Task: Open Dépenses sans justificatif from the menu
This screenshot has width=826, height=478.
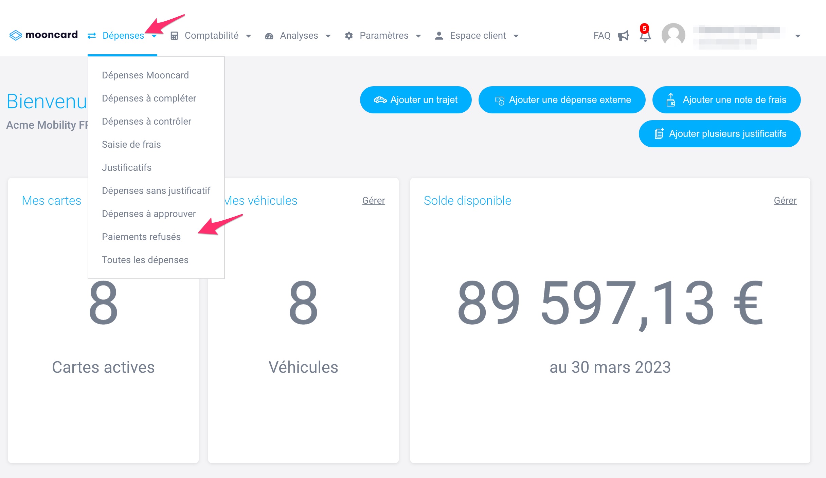Action: point(156,190)
